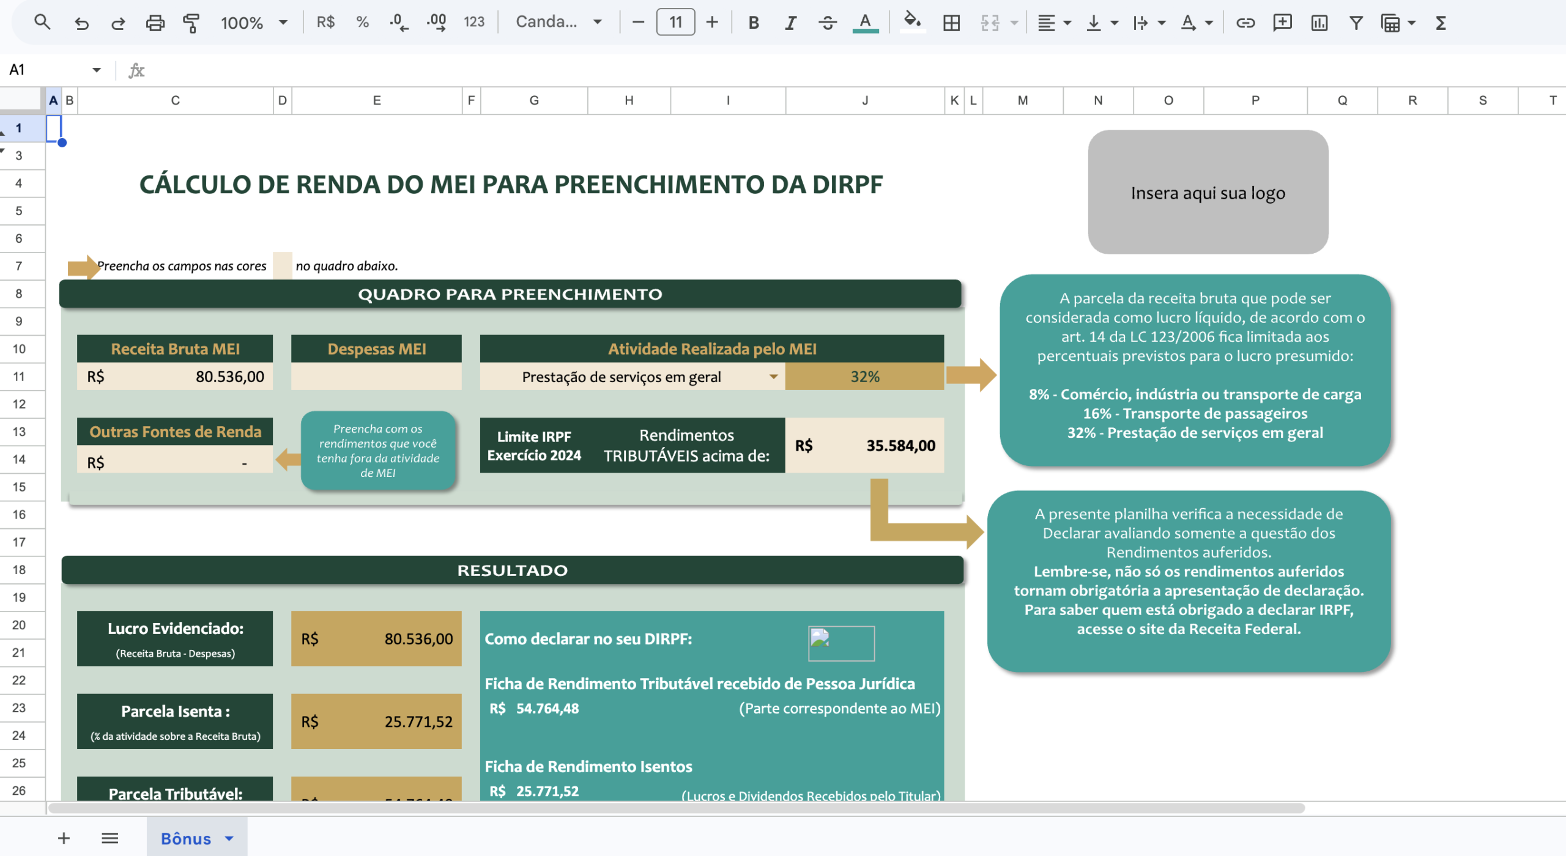Click the horizontal scrollbar at the bottom
Screen dimensions: 1566x856
[x=676, y=808]
